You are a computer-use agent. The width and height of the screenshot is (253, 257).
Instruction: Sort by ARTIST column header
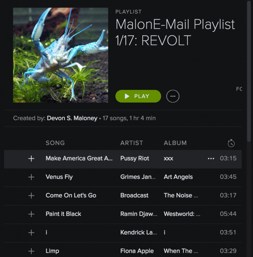click(132, 143)
